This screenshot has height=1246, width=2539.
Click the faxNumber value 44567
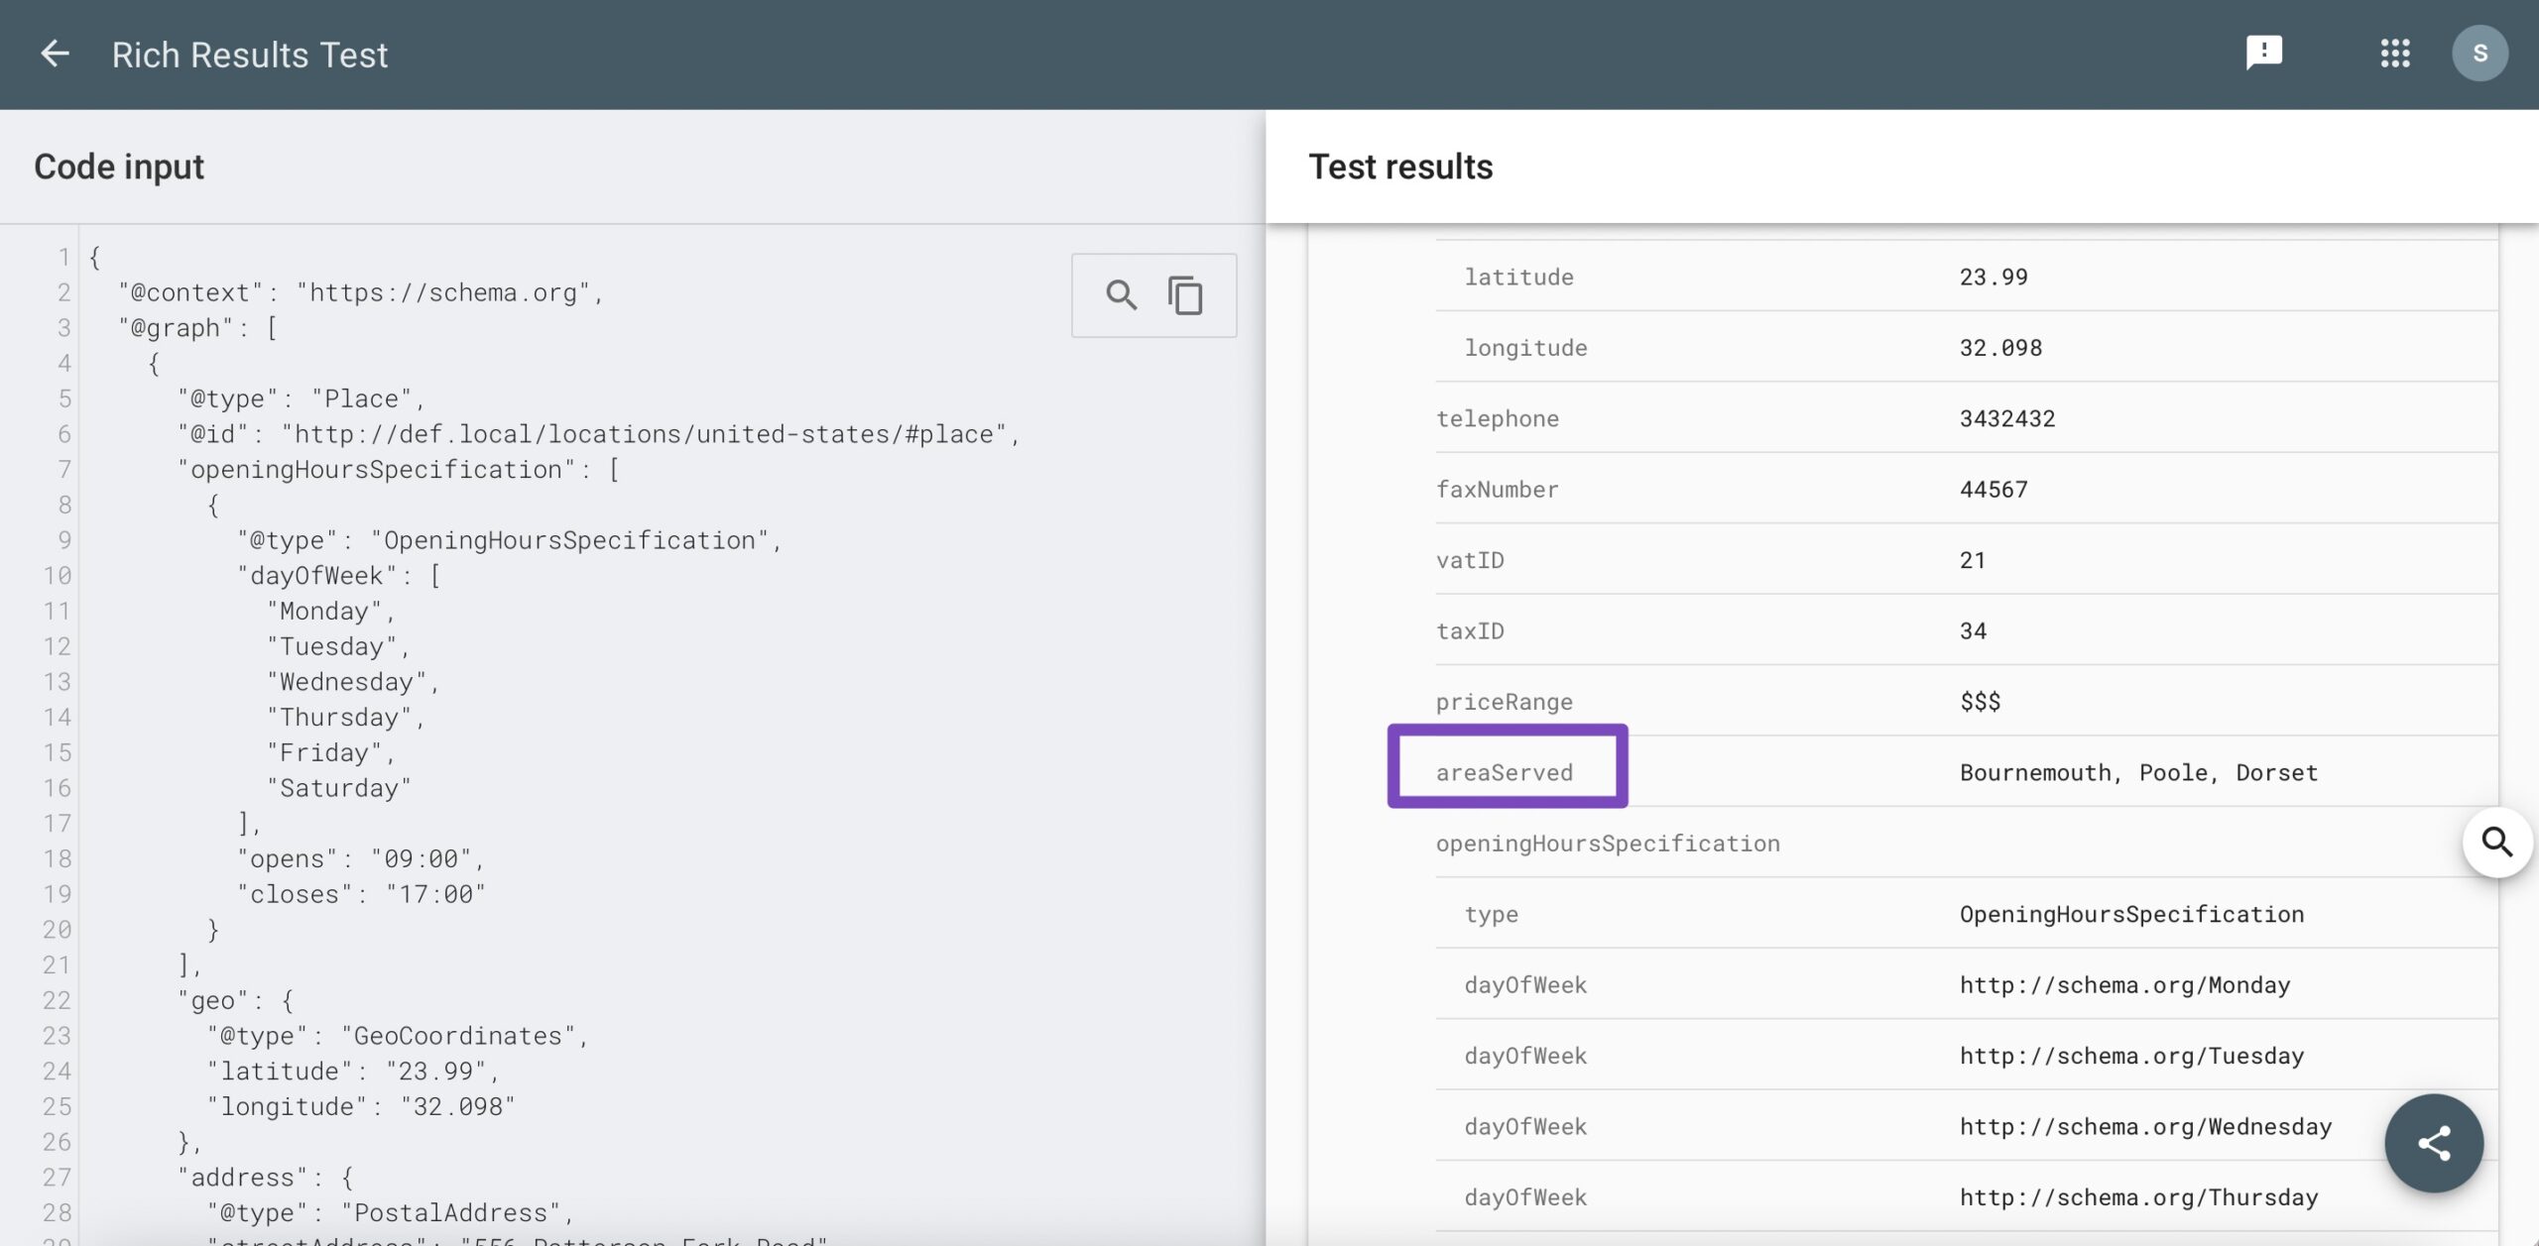click(1994, 490)
